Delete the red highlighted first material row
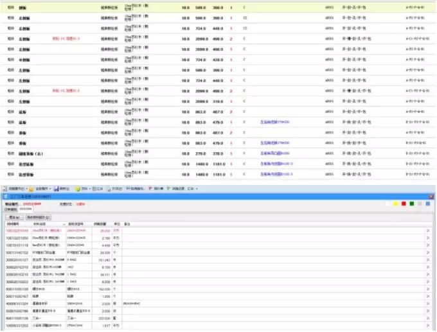The height and width of the screenshot is (332, 437). click(428, 231)
